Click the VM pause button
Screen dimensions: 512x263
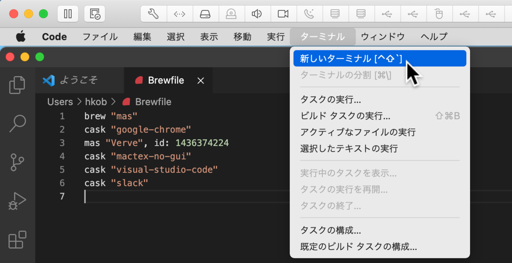click(x=68, y=14)
